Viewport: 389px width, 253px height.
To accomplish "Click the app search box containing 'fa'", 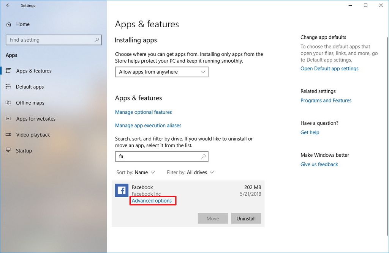I will pos(160,156).
